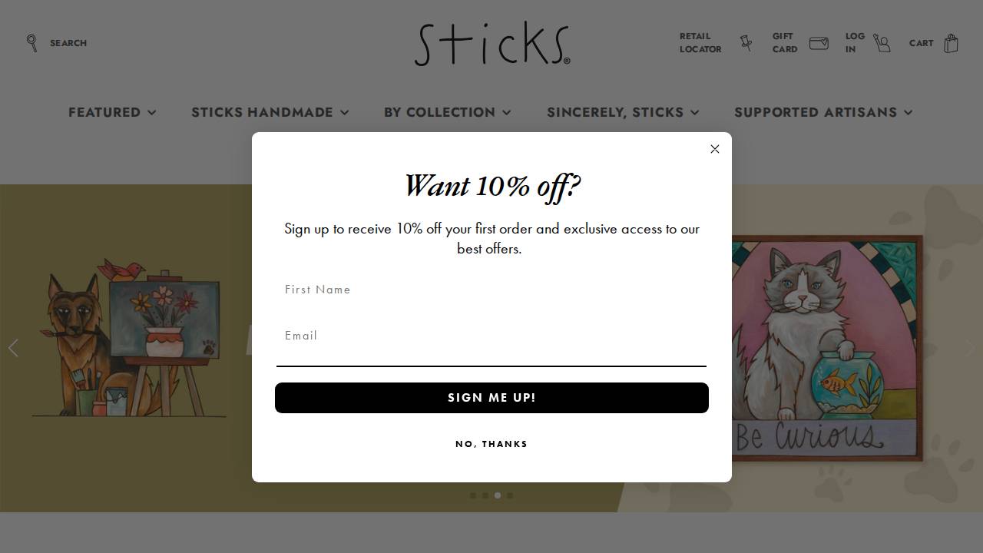Click the search magnifier icon
The image size is (983, 553).
click(32, 43)
